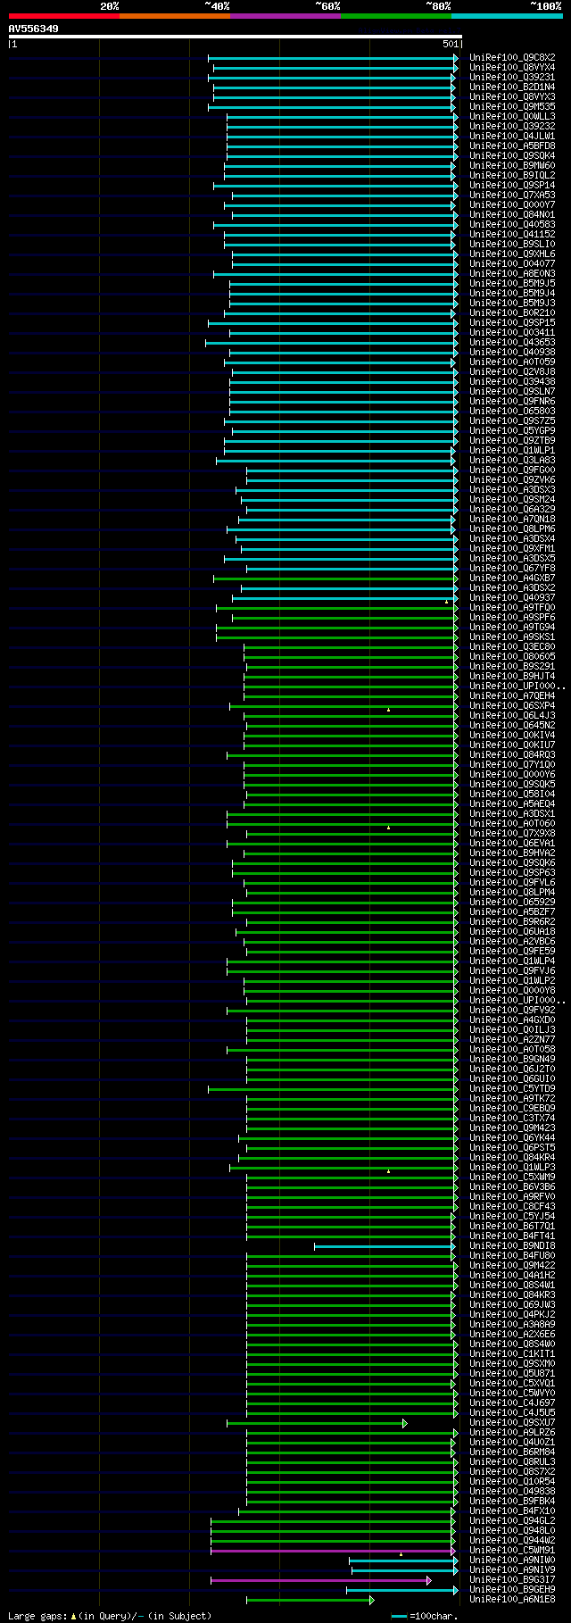Select label UniRef100_A7QN18

click(x=512, y=520)
